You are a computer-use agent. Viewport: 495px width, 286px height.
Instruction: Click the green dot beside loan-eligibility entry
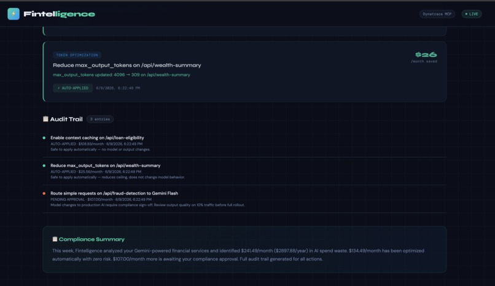coord(44,138)
